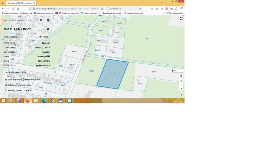Open Uzbrojenie terenu w media link
The image size is (275, 163).
(18, 85)
